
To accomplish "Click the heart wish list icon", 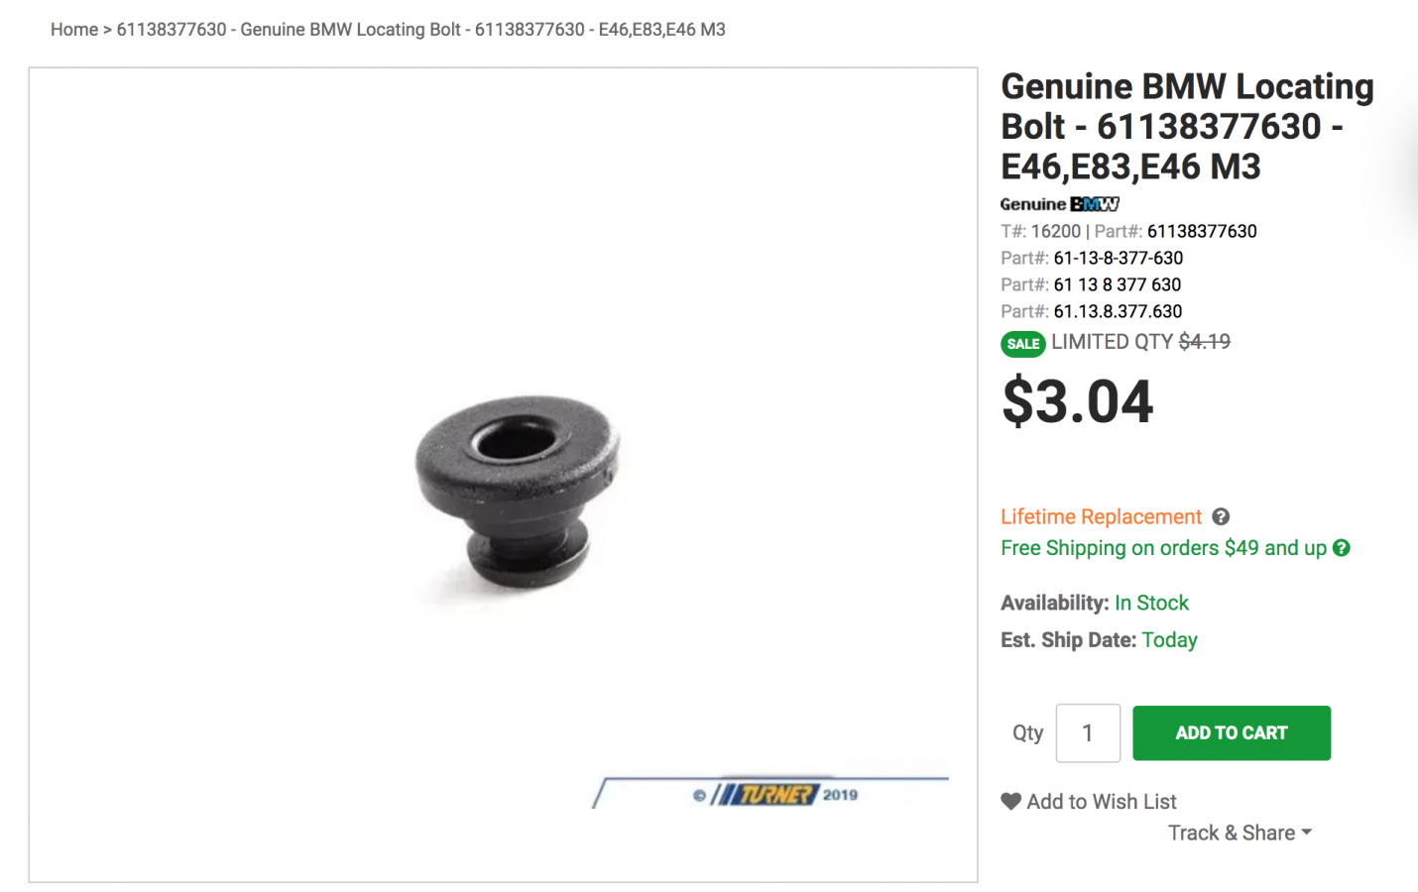I will pyautogui.click(x=1010, y=801).
